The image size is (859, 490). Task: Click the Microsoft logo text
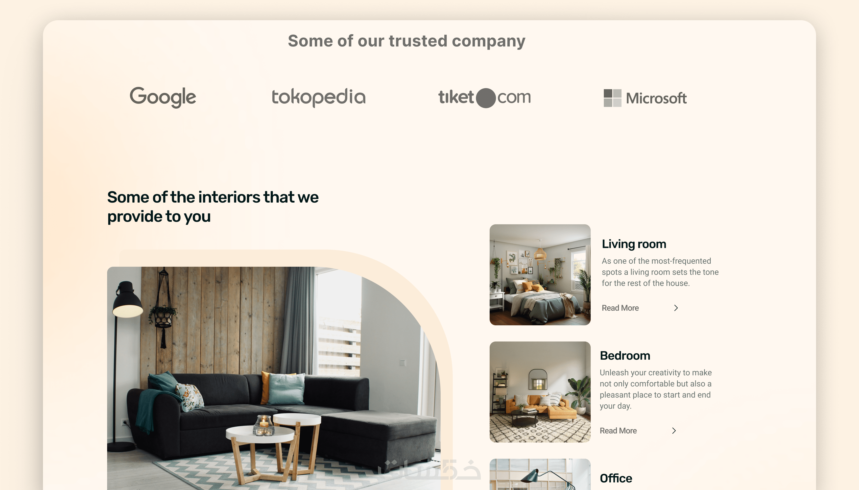(x=656, y=98)
